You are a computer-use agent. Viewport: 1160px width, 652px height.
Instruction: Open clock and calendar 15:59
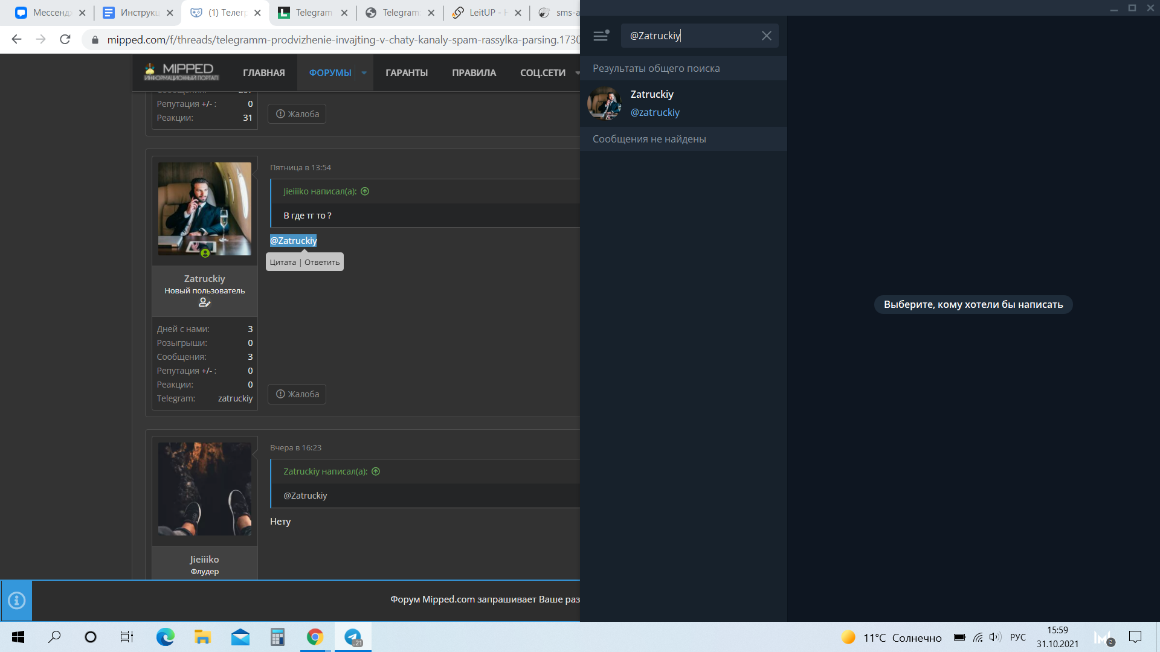1057,637
